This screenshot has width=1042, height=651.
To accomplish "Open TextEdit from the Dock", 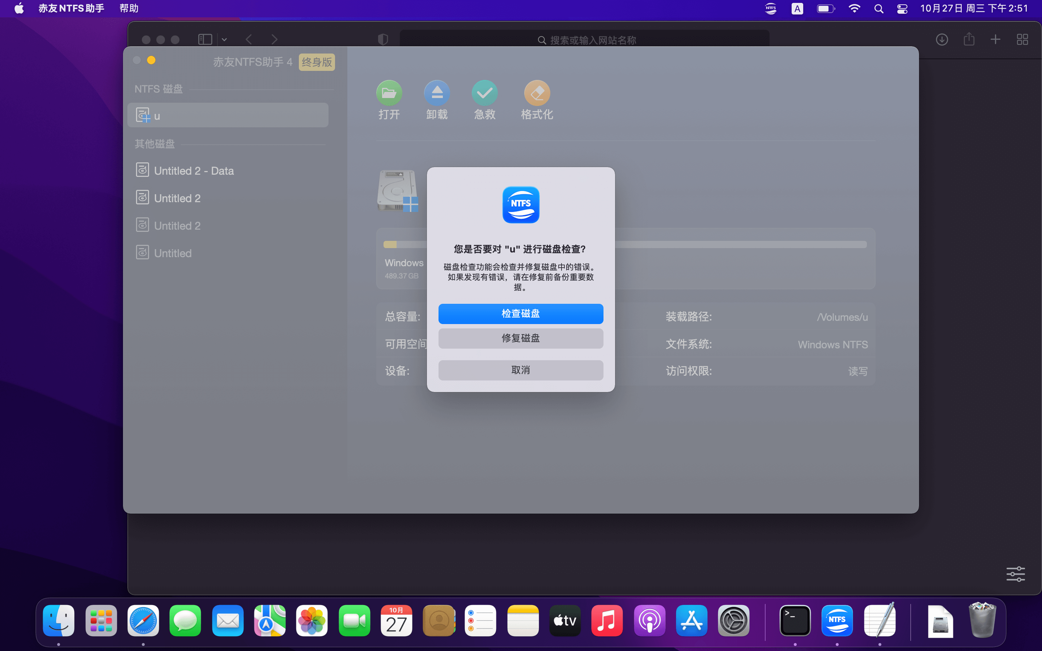I will click(x=880, y=620).
